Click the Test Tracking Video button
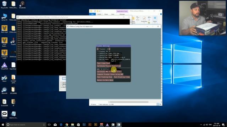227x127 pixels. tap(122, 77)
